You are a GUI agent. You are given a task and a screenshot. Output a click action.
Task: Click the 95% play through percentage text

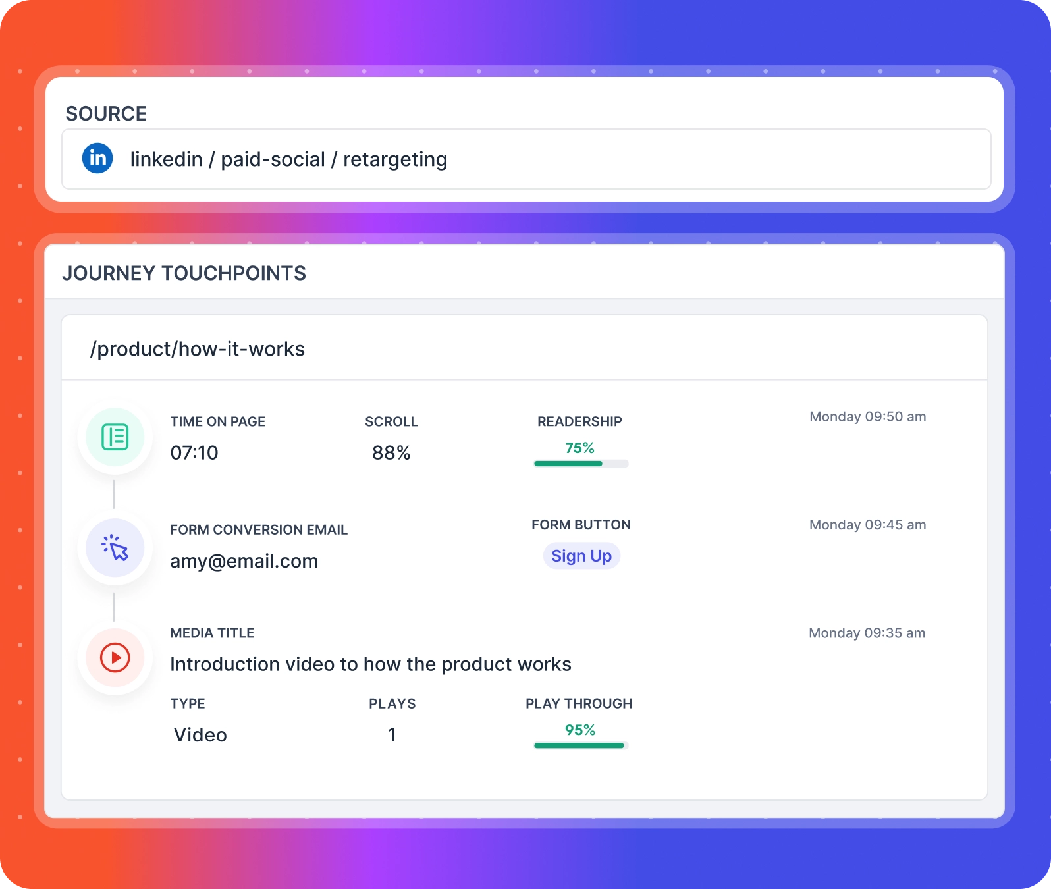coord(580,730)
